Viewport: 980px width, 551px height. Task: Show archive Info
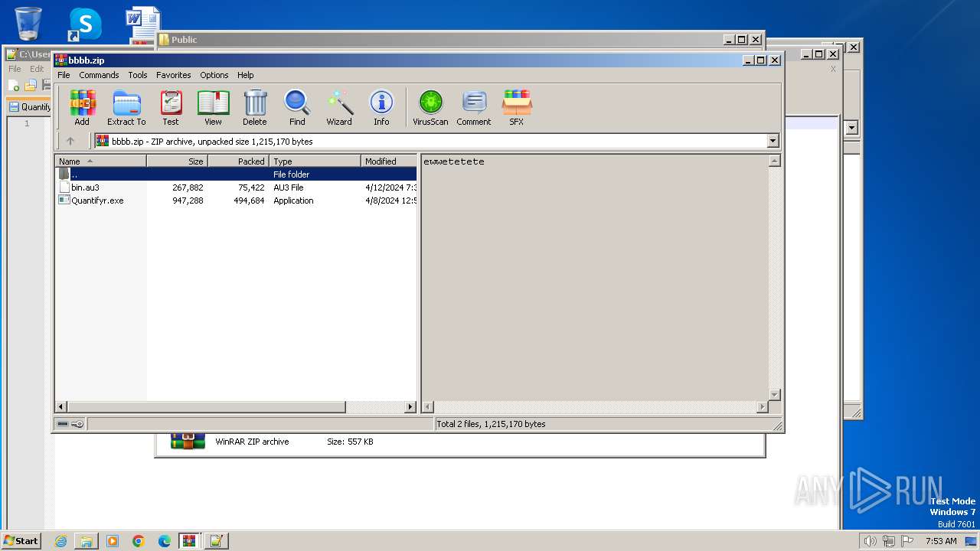point(381,107)
